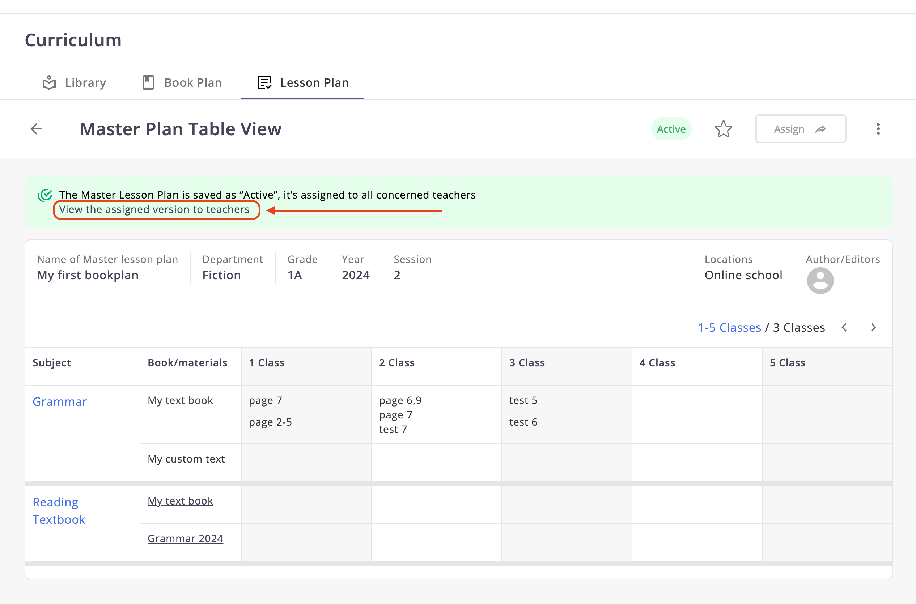Click the Assign button
The image size is (916, 604).
pos(801,129)
